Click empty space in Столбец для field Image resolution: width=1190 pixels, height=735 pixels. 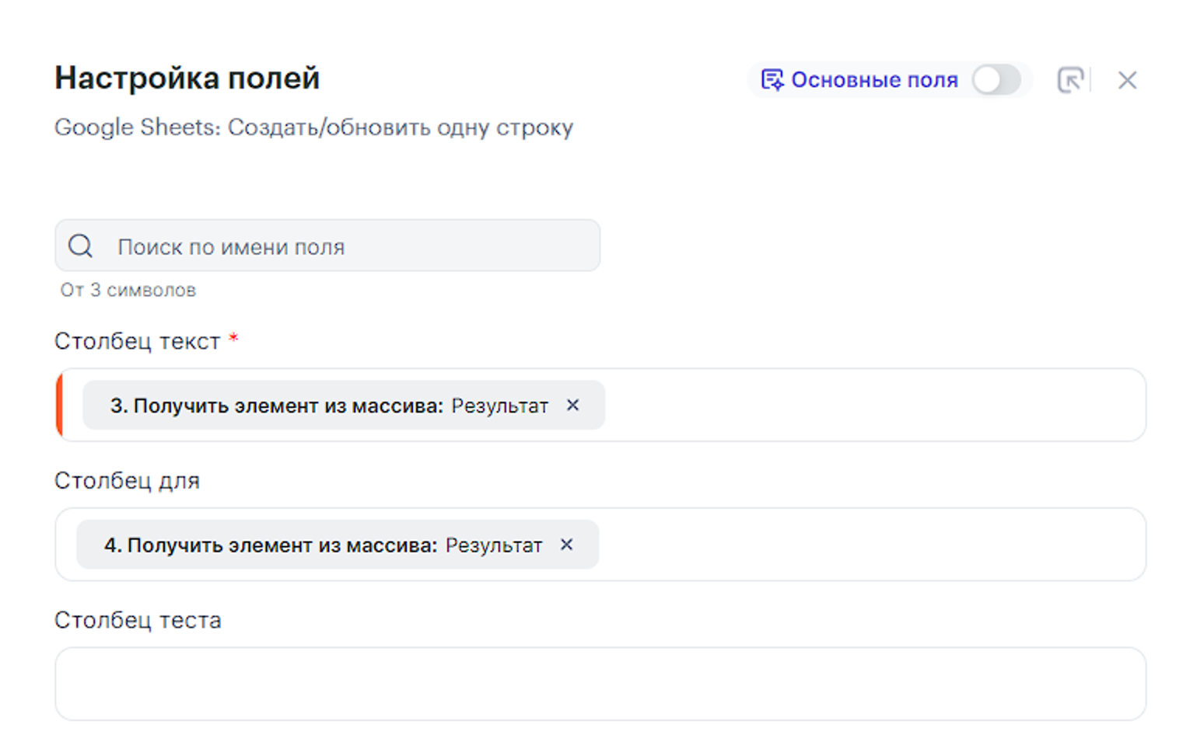[871, 545]
